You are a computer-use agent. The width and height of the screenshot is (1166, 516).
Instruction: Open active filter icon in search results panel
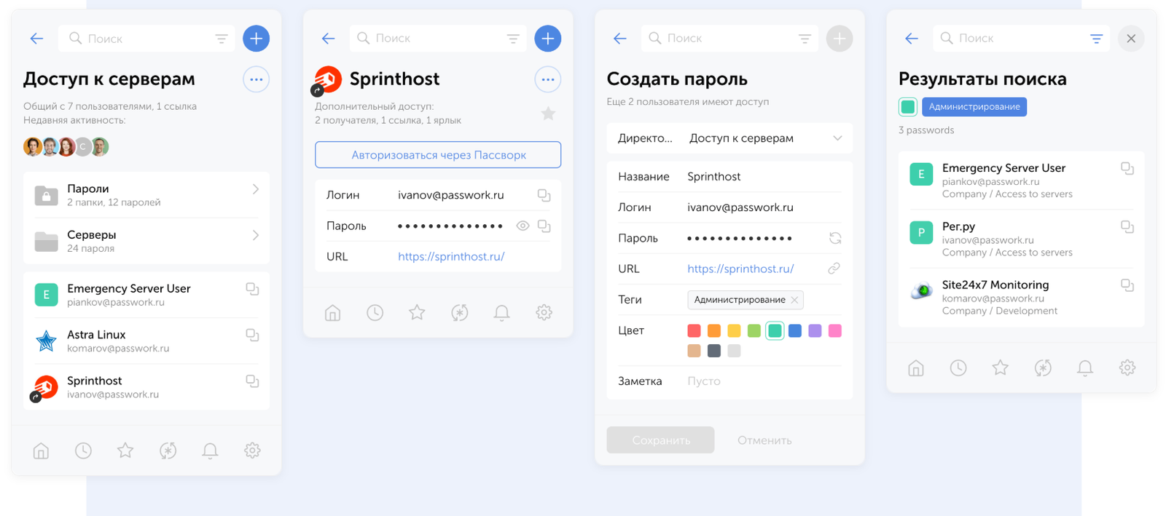[1096, 39]
